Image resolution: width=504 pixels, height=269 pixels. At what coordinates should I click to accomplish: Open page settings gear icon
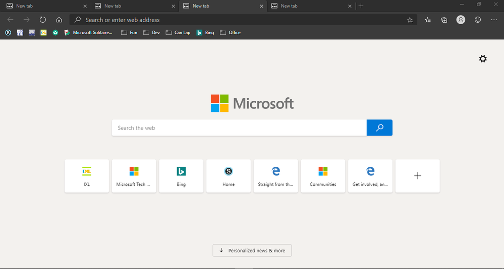click(x=483, y=59)
